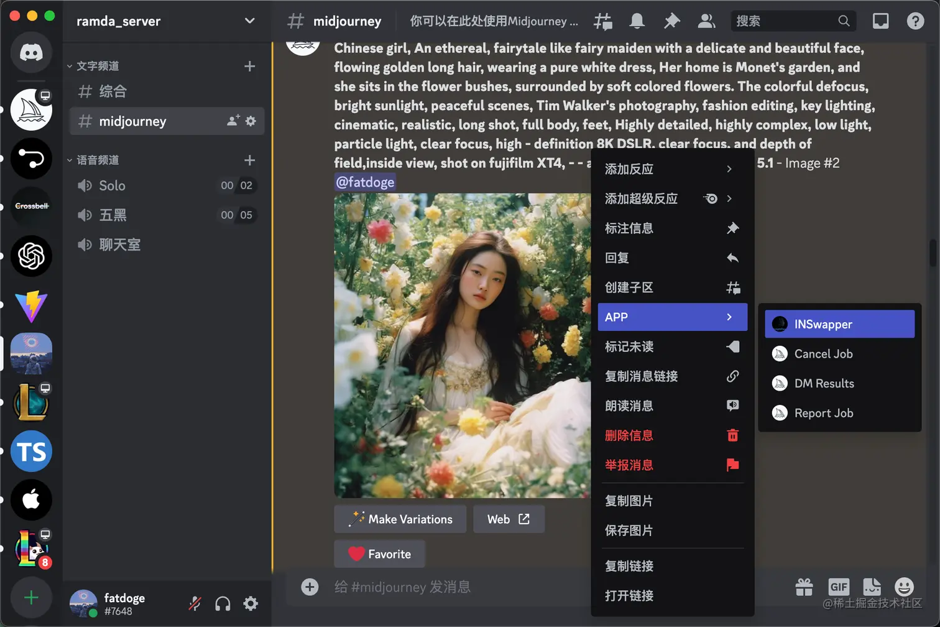Image resolution: width=940 pixels, height=627 pixels.
Task: Open the Vite lightning server icon
Action: point(31,305)
